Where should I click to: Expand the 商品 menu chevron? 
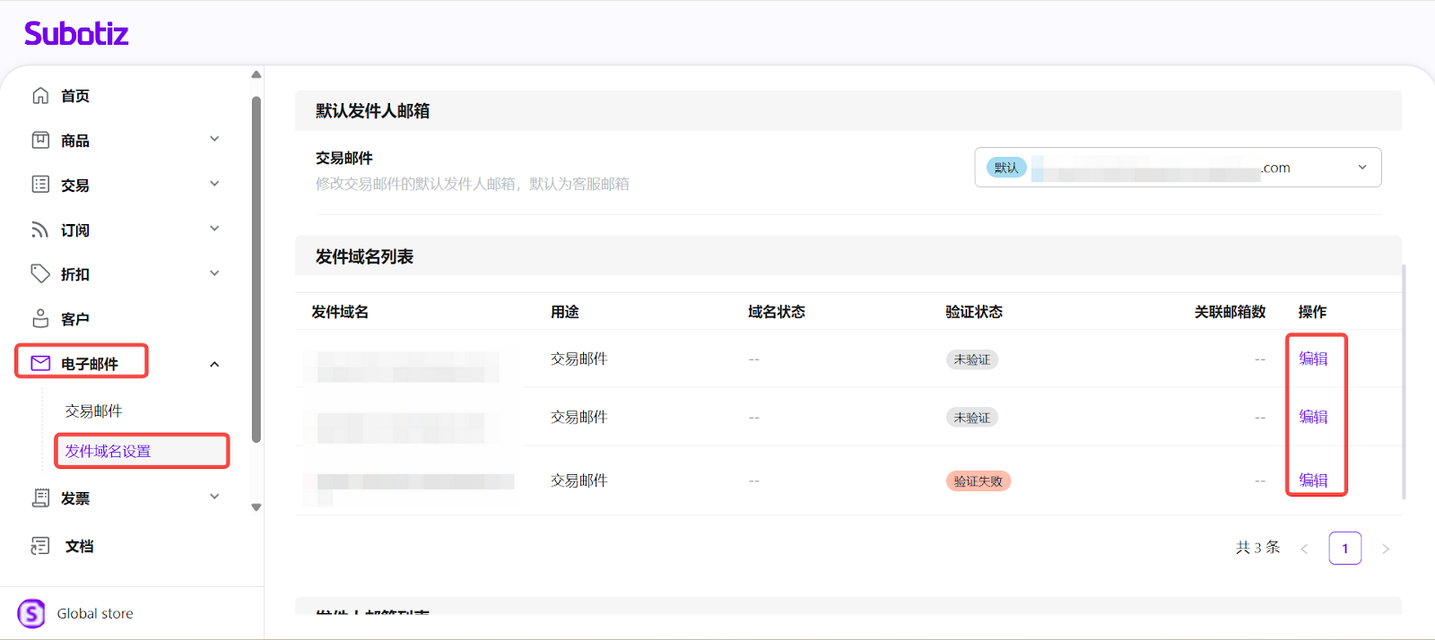tap(214, 139)
